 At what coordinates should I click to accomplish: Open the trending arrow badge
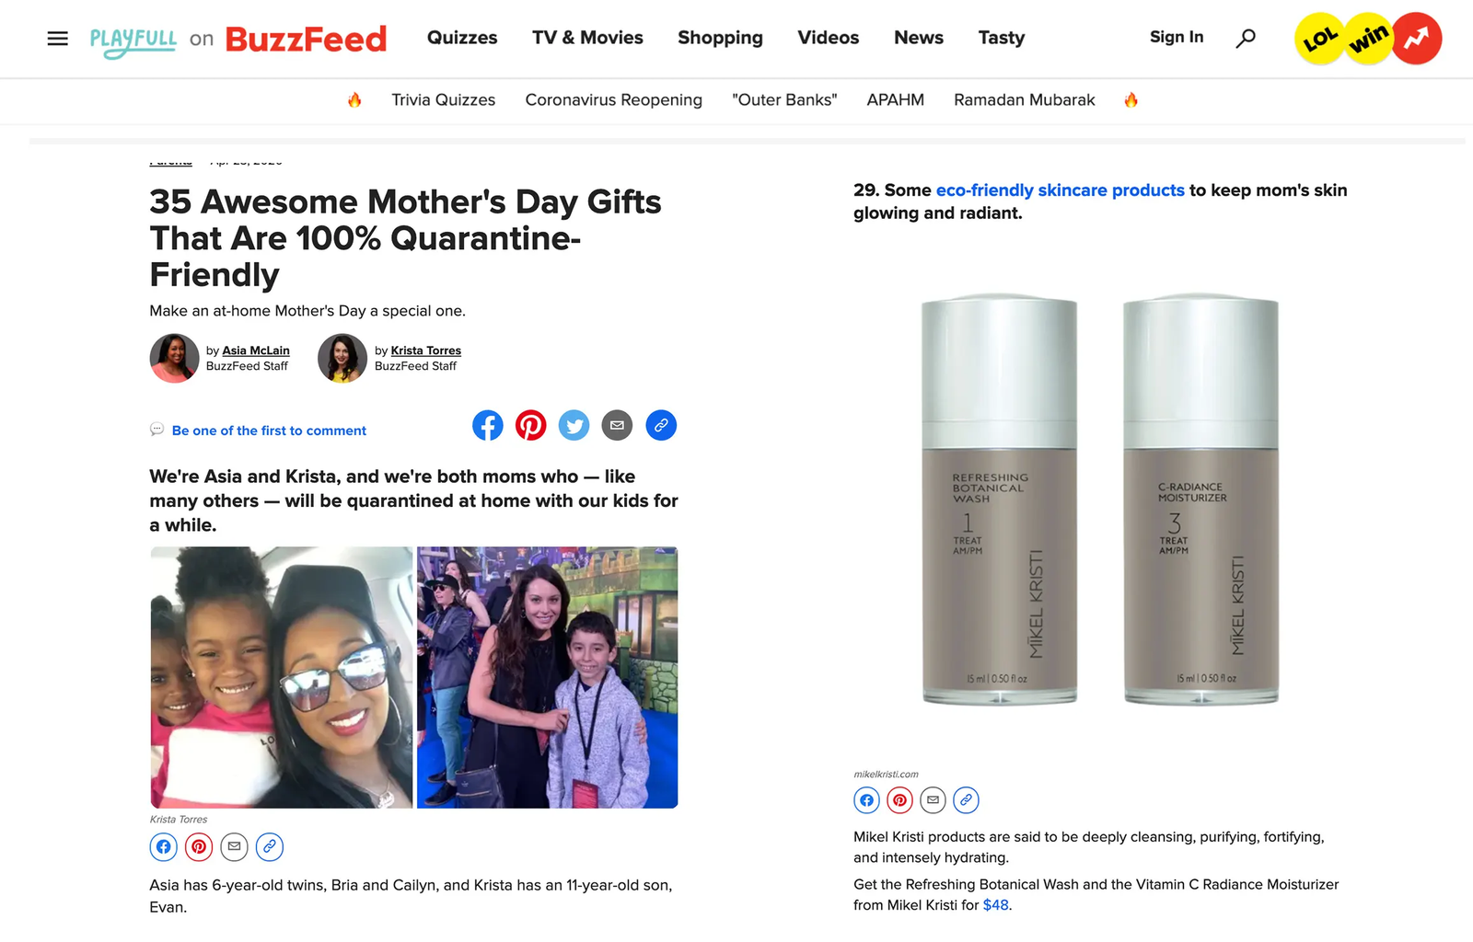pyautogui.click(x=1417, y=39)
